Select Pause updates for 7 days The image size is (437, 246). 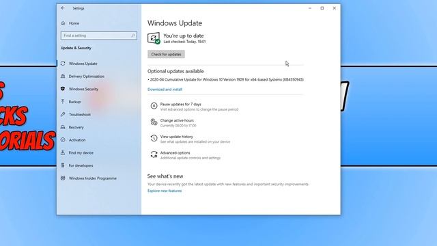(180, 104)
